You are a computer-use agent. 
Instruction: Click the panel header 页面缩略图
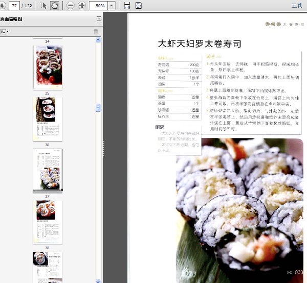coord(11,19)
